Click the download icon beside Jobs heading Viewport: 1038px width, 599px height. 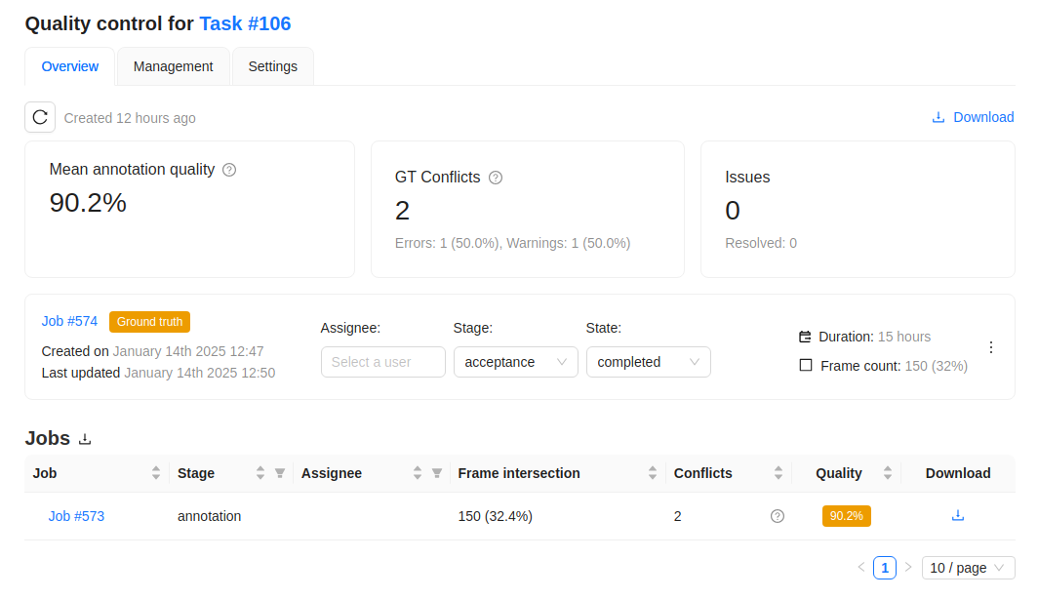coord(85,439)
